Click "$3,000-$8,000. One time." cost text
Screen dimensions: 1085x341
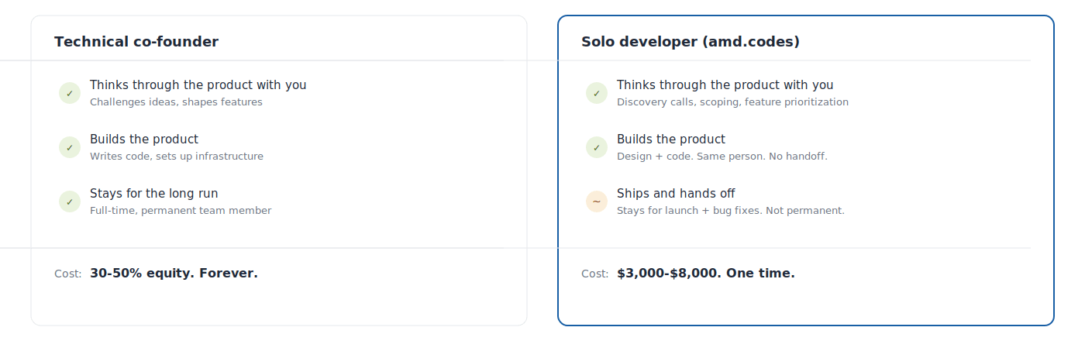706,273
